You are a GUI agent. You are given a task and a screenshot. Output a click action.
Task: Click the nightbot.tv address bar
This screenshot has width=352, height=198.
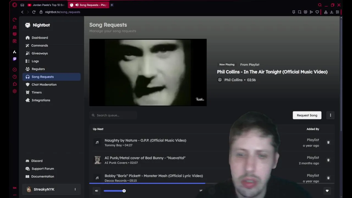coord(63,12)
